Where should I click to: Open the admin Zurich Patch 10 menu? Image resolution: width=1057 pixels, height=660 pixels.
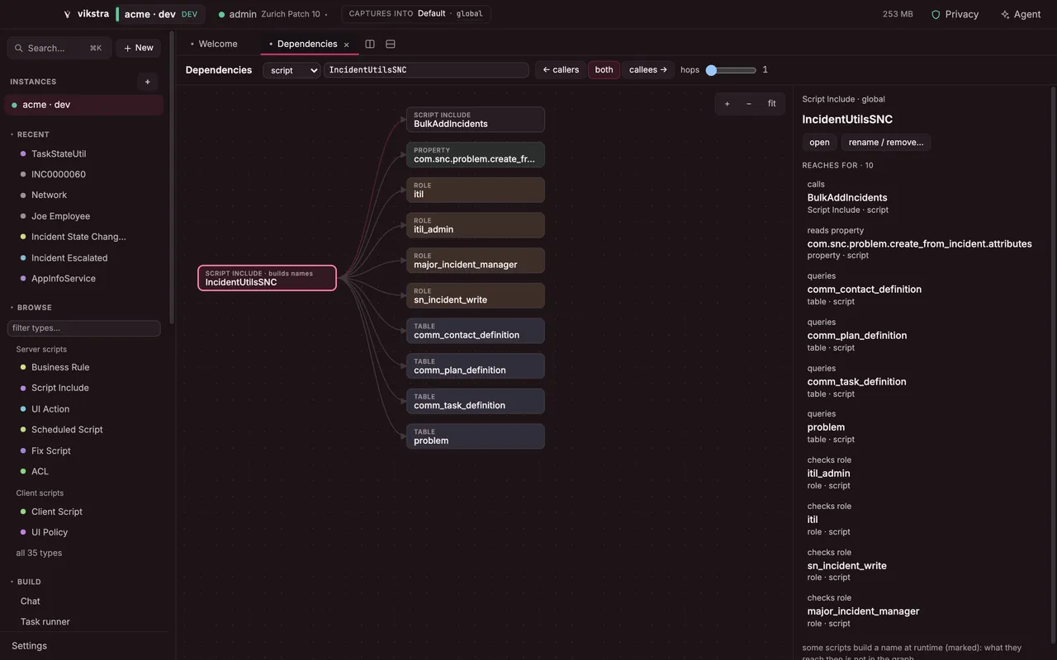pos(273,14)
